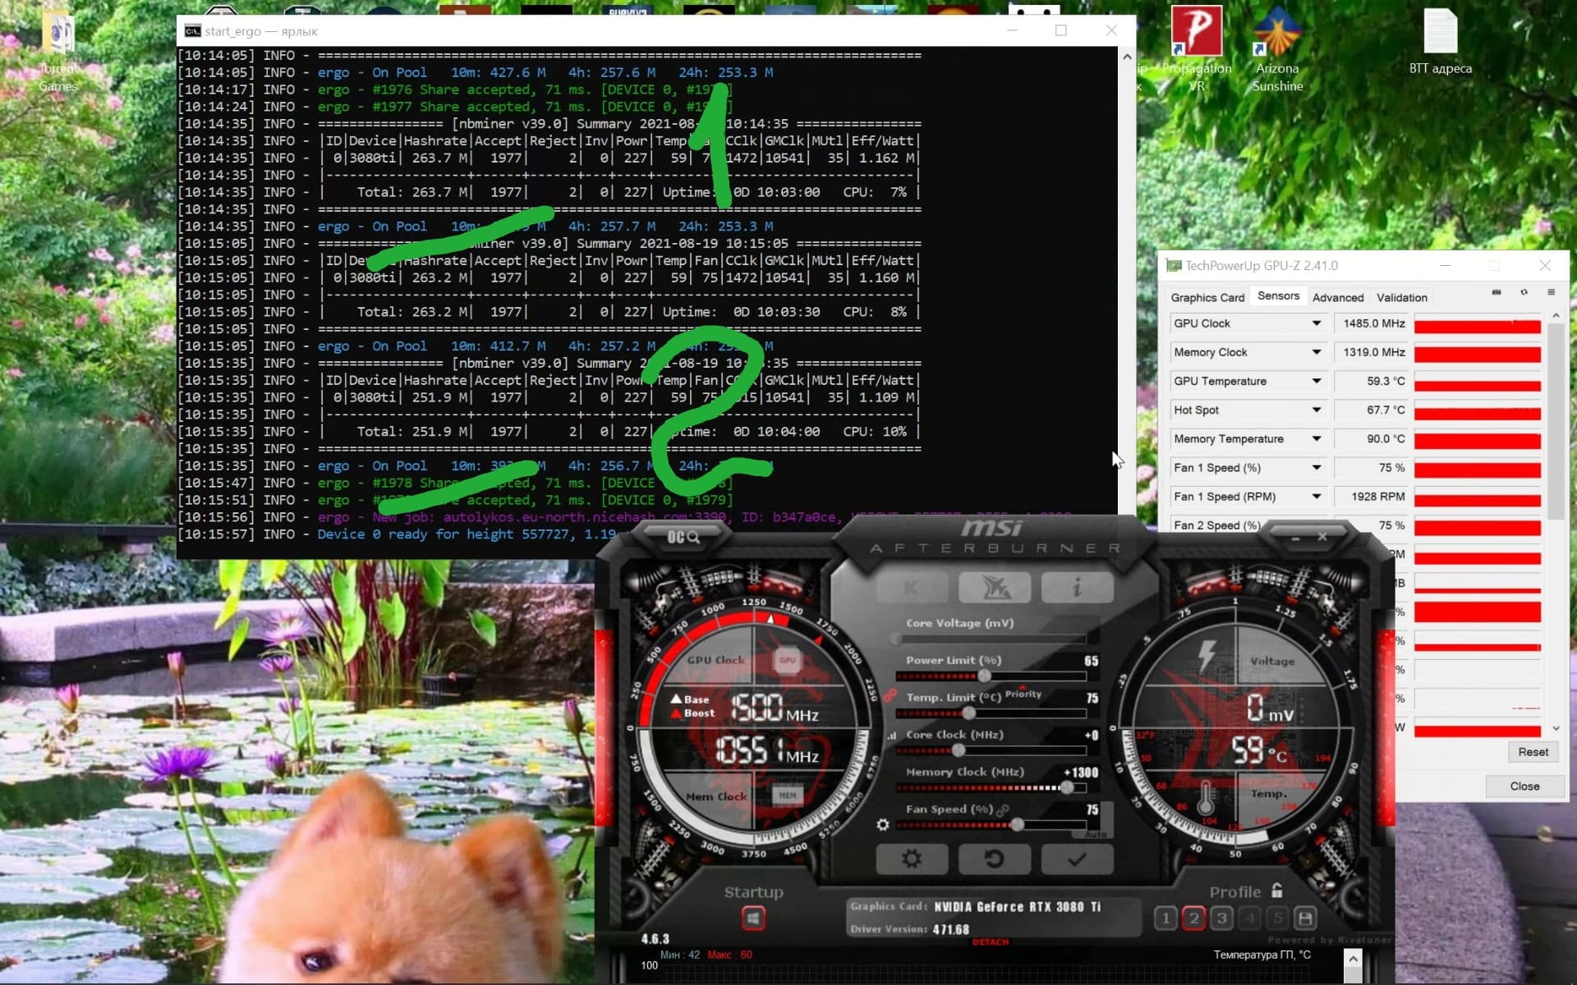
Task: Expand the Hot Spot sensor dropdown
Action: (x=1316, y=410)
